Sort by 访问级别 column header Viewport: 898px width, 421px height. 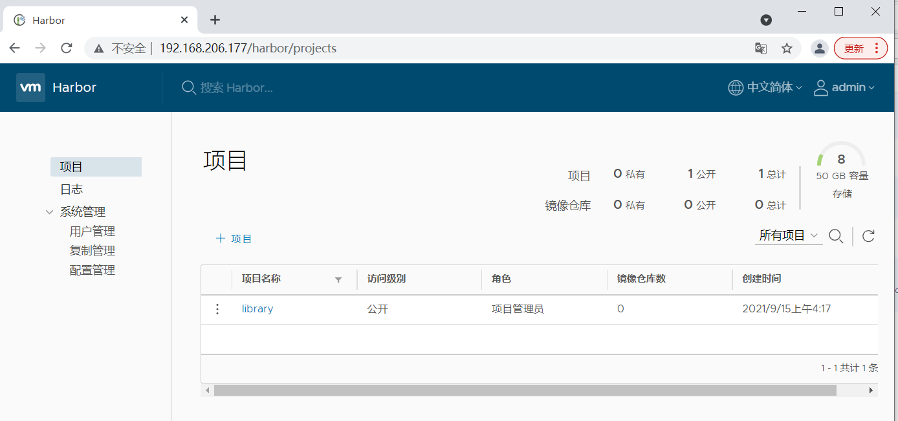click(x=386, y=279)
